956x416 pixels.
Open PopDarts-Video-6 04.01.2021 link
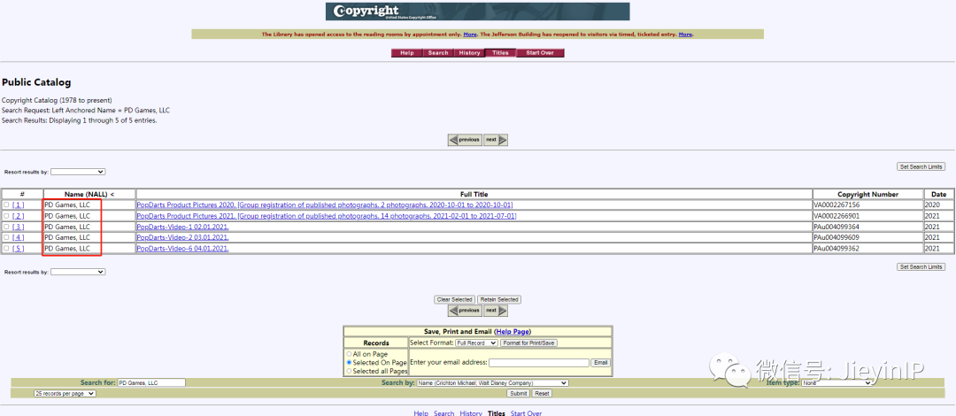(183, 248)
